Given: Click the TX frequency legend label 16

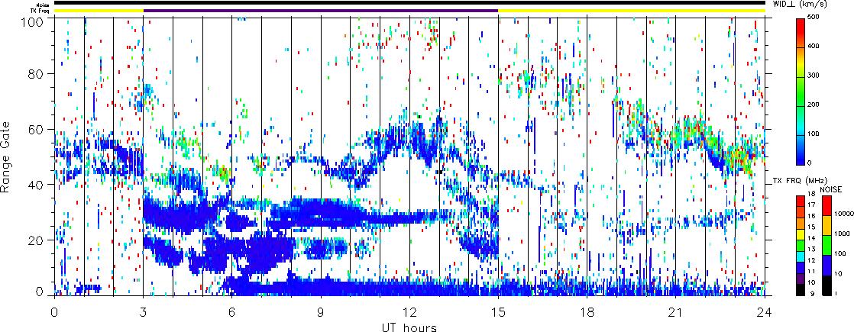Looking at the screenshot, I should (x=811, y=216).
